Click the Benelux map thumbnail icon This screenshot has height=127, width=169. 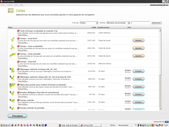(12, 93)
